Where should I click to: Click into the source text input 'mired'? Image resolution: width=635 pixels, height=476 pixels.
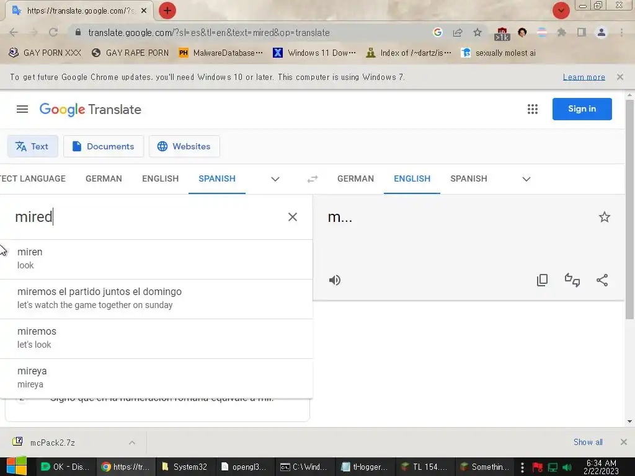(x=146, y=217)
